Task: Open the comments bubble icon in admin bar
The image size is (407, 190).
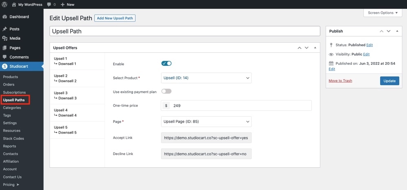Action: pos(49,4)
